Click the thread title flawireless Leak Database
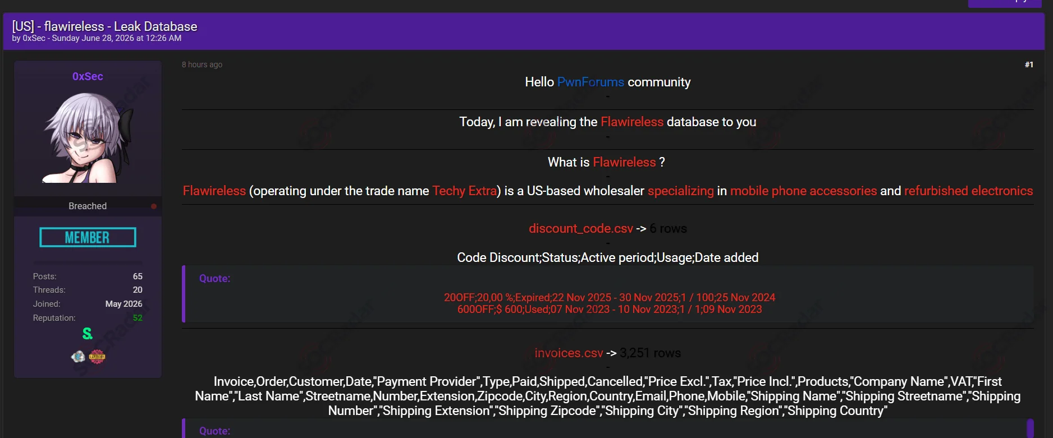The image size is (1053, 438). coord(105,26)
